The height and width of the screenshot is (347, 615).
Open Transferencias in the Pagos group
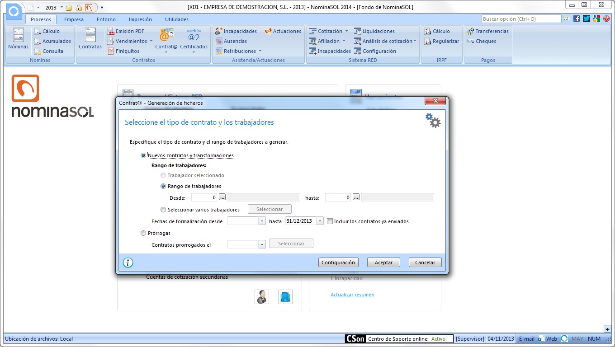(x=487, y=31)
